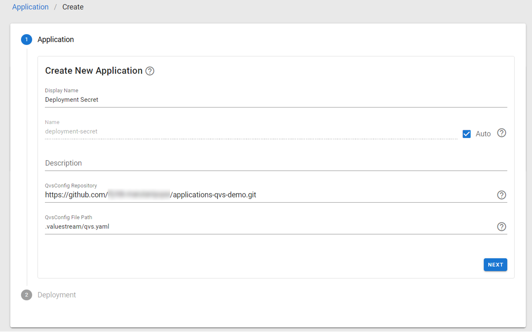Click the Auto label text

(x=483, y=134)
